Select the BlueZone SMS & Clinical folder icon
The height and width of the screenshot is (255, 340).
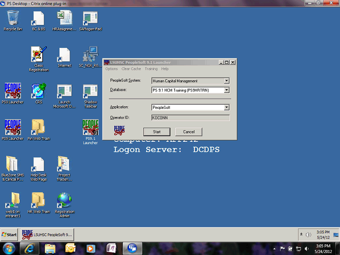point(13,168)
